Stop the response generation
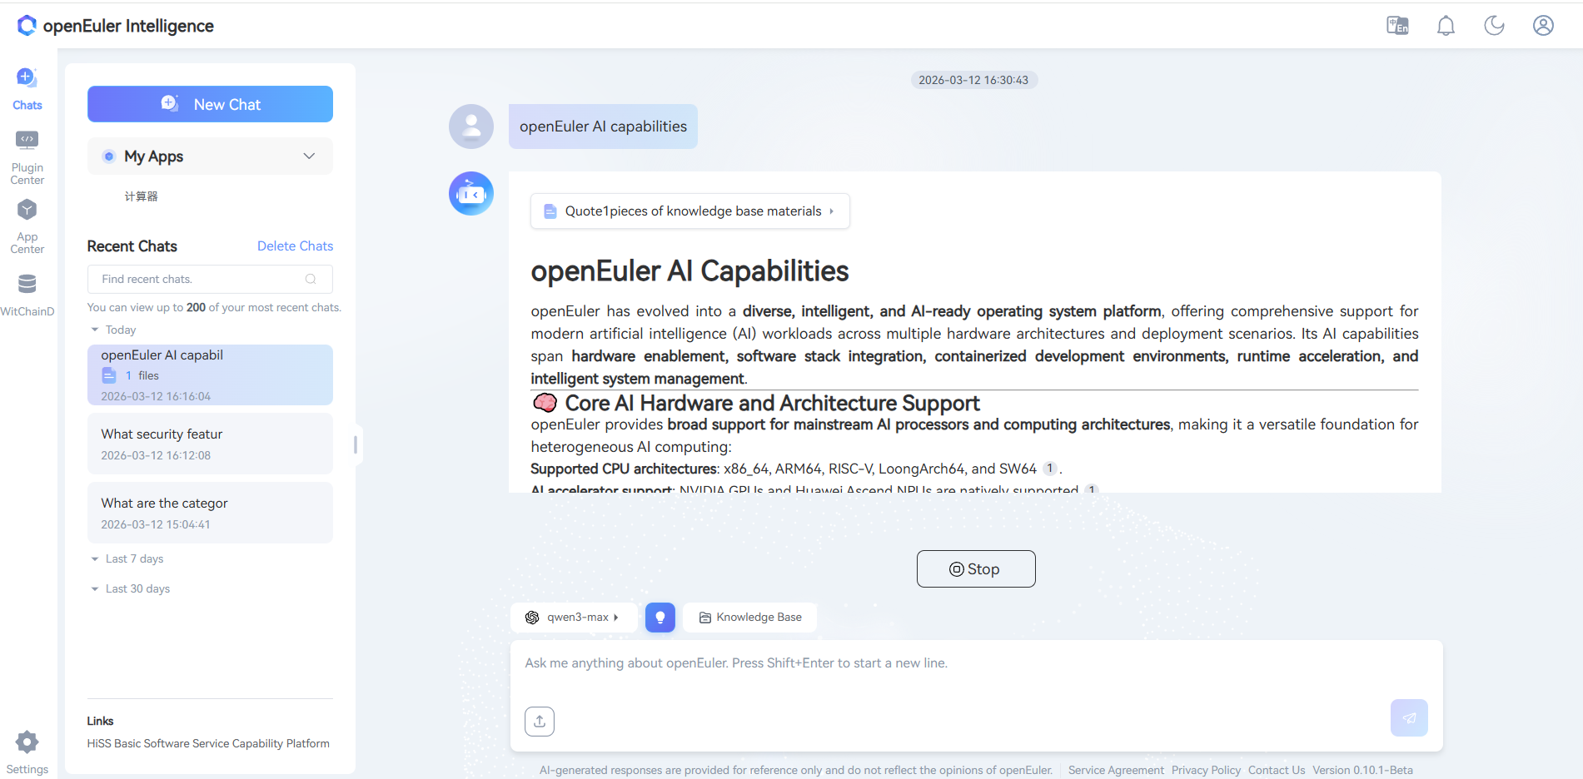The height and width of the screenshot is (779, 1583). click(976, 569)
